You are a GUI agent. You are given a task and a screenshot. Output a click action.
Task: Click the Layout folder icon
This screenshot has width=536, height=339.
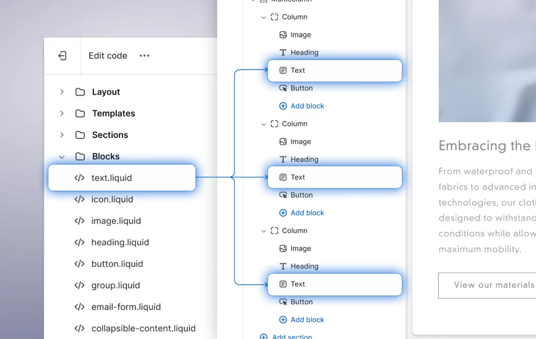[x=80, y=92]
